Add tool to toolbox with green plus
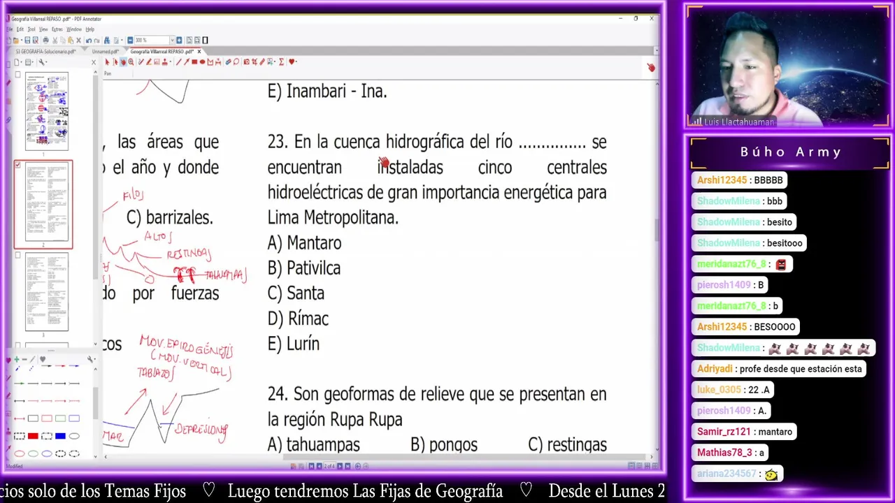 [x=17, y=359]
